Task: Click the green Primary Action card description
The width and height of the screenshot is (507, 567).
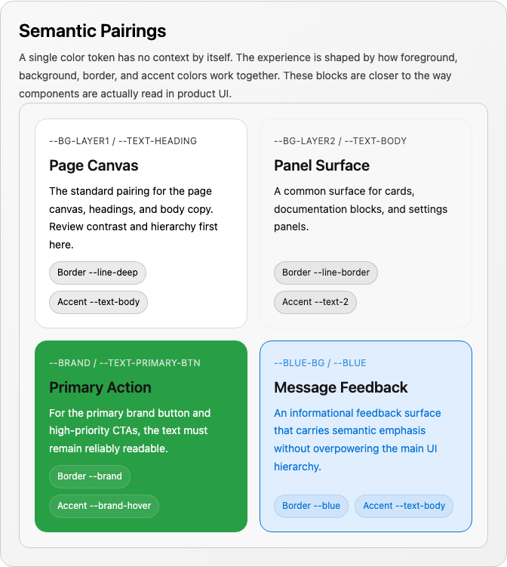Action: (130, 430)
